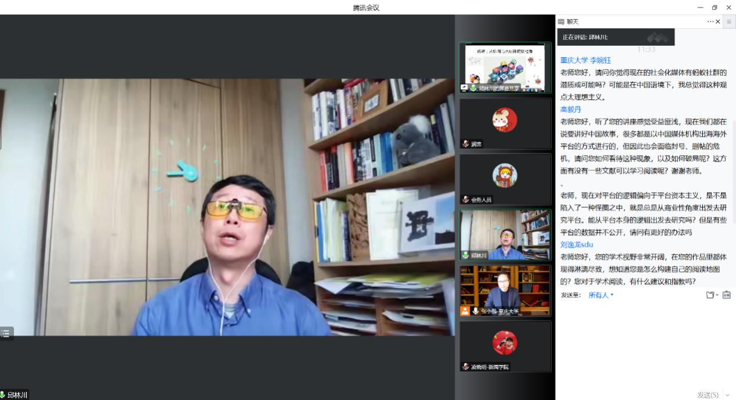
Task: Expand the arrow next to 发送(S) button
Action: click(728, 395)
